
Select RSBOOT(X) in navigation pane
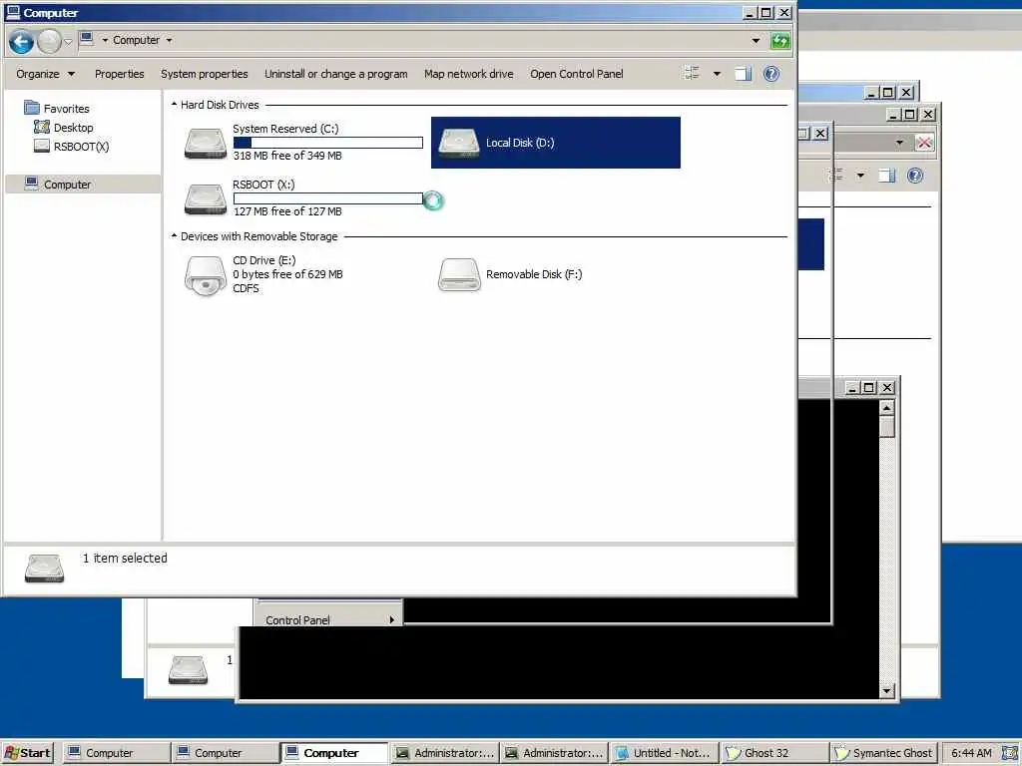(72, 147)
